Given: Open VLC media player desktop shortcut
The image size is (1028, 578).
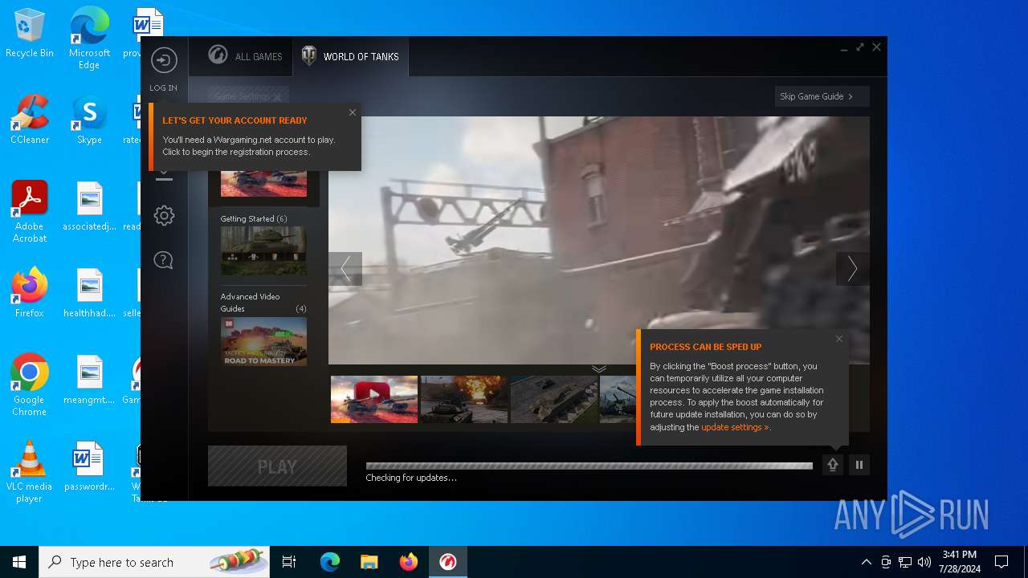Looking at the screenshot, I should coord(30,472).
